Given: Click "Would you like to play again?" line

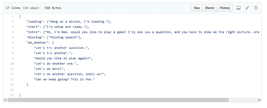Looking at the screenshot, I should pos(64,58).
